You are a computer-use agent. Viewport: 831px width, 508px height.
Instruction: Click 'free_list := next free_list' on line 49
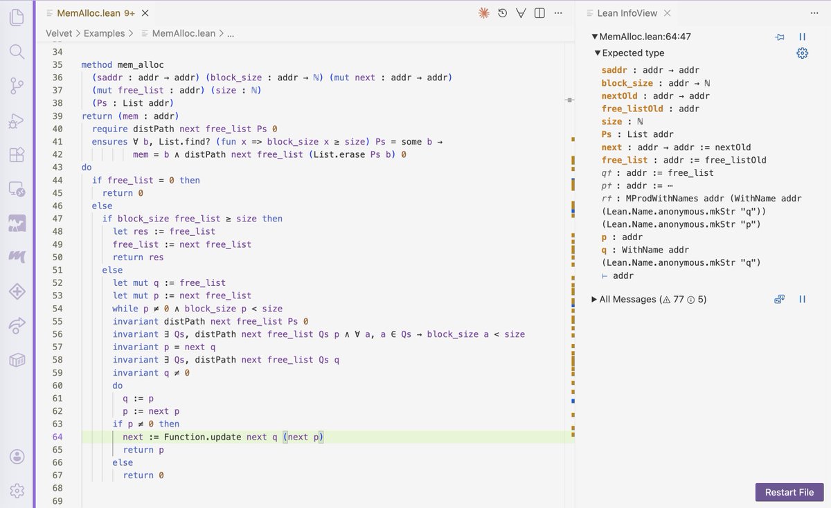coord(182,244)
